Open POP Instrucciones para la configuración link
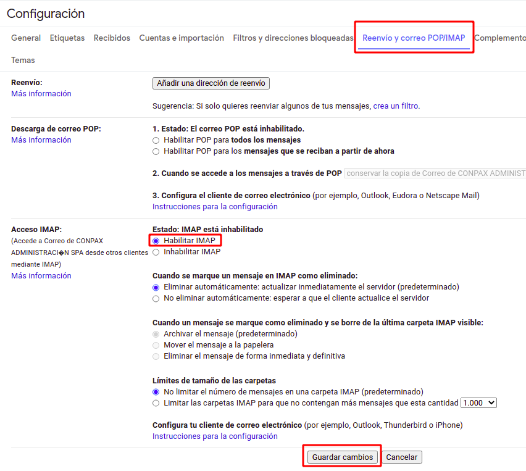The height and width of the screenshot is (471, 526). [215, 207]
